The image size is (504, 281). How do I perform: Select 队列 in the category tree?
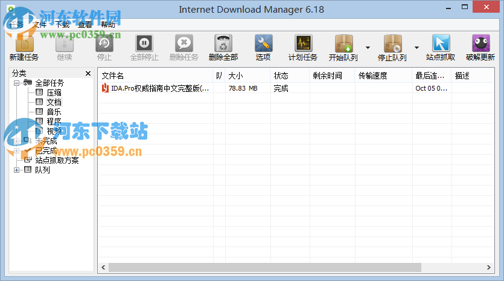point(42,170)
